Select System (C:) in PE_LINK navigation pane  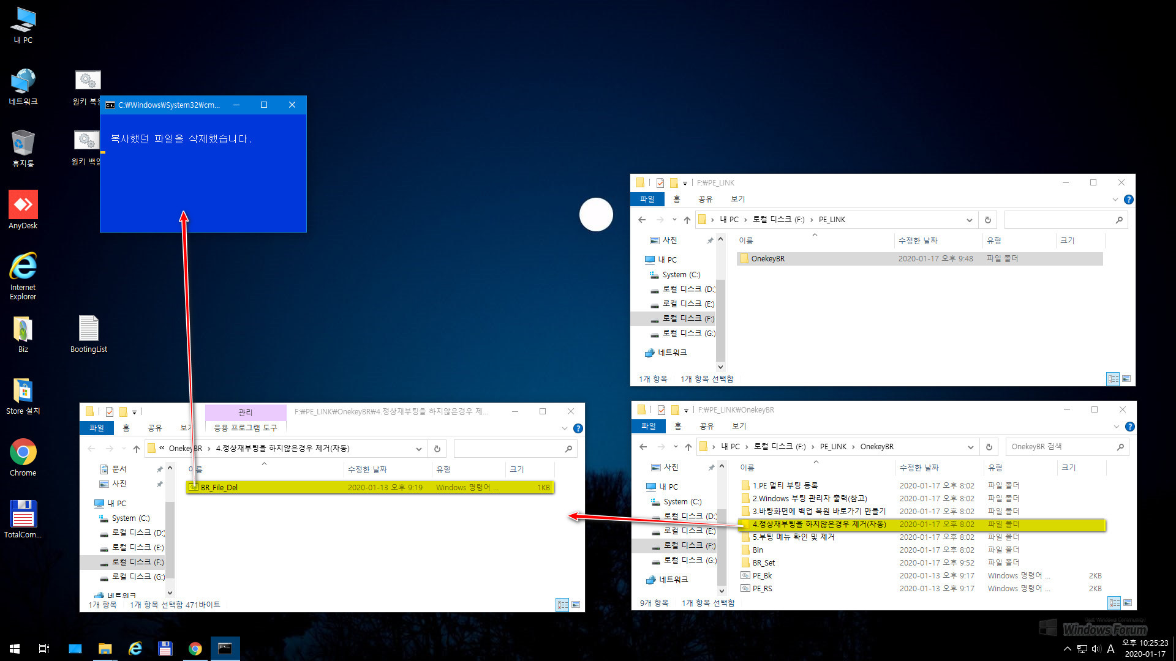point(680,275)
